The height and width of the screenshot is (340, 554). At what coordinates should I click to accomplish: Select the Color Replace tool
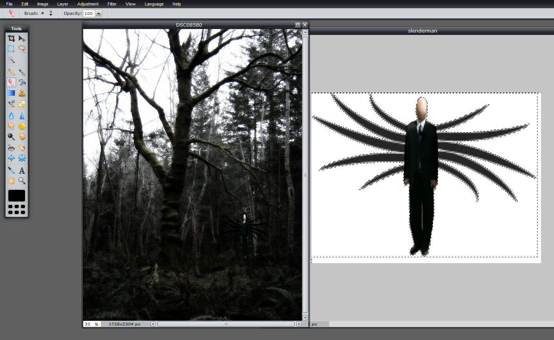(x=11, y=104)
